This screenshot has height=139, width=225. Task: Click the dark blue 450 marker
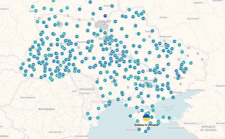coord(105,16)
